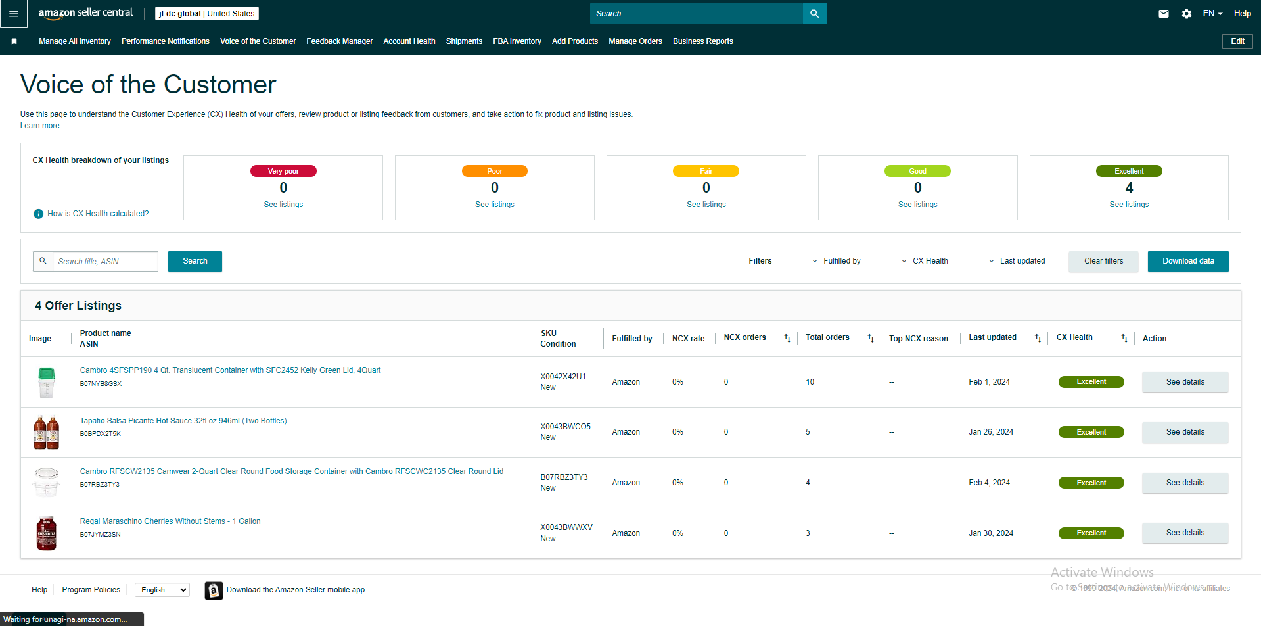Viewport: 1261px width, 626px height.
Task: Open Regal Maraschino Cherries product link
Action: pos(170,521)
